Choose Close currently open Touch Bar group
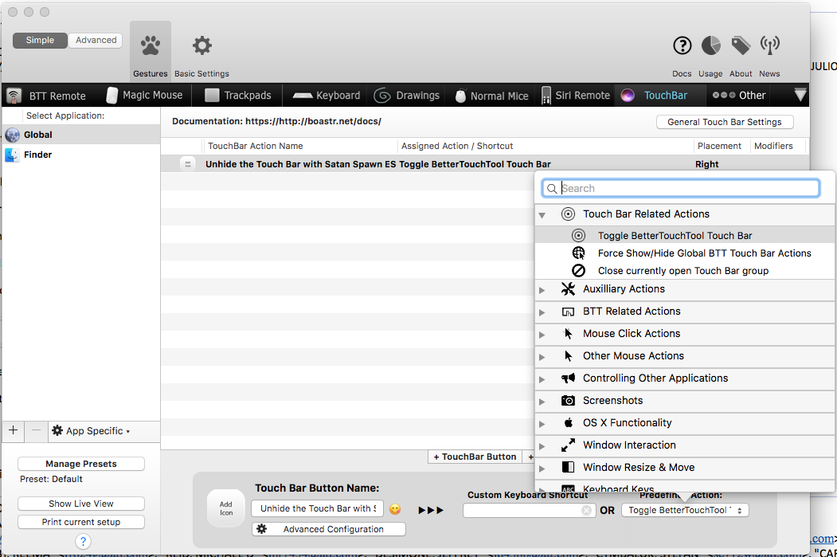837x557 pixels. click(x=686, y=270)
